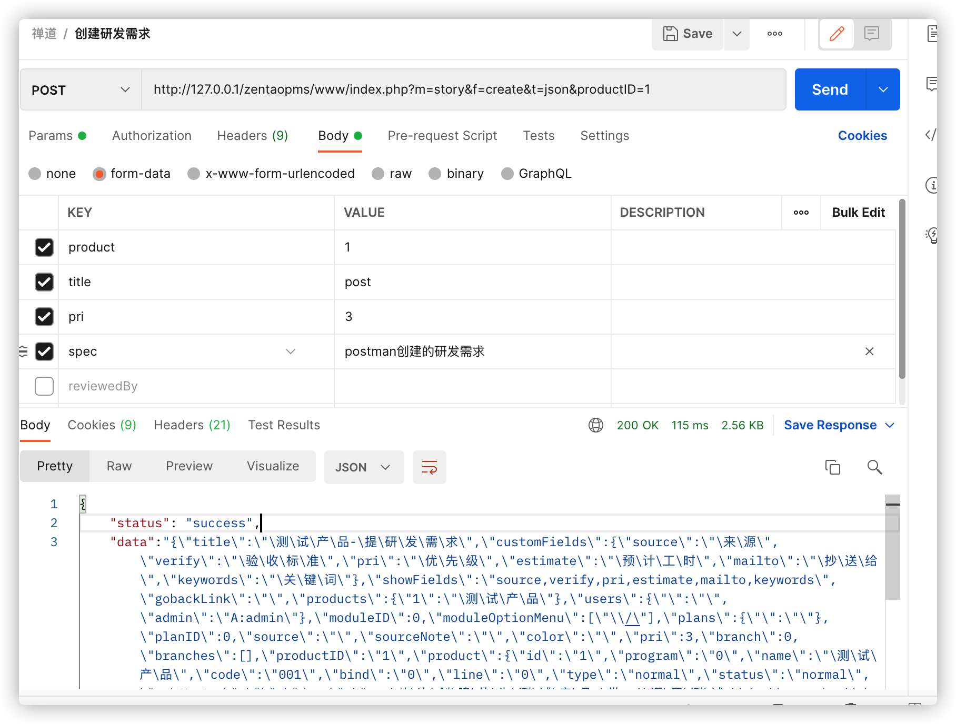
Task: Select the raw body type
Action: [378, 174]
